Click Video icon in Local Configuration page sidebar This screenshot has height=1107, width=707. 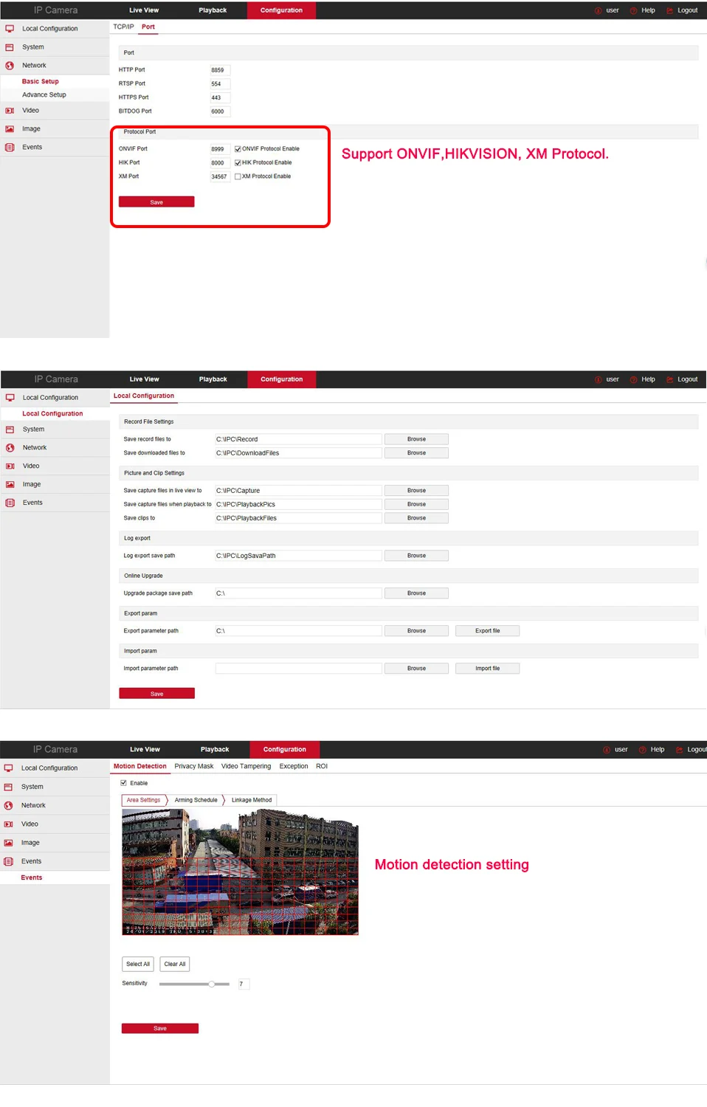(x=10, y=466)
